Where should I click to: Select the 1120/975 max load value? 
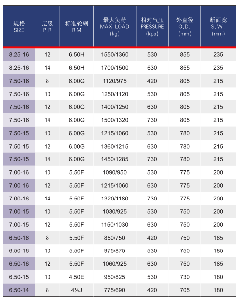(114, 81)
